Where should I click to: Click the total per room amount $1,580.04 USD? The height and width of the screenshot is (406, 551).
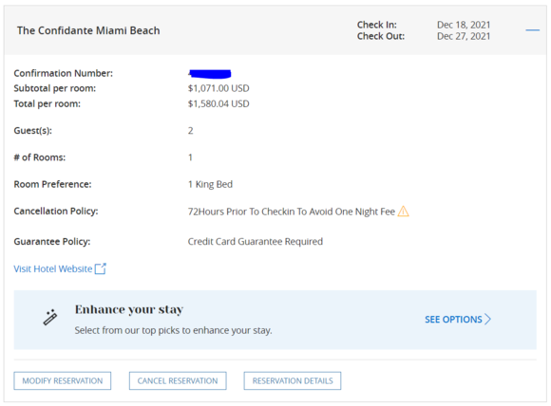(218, 103)
